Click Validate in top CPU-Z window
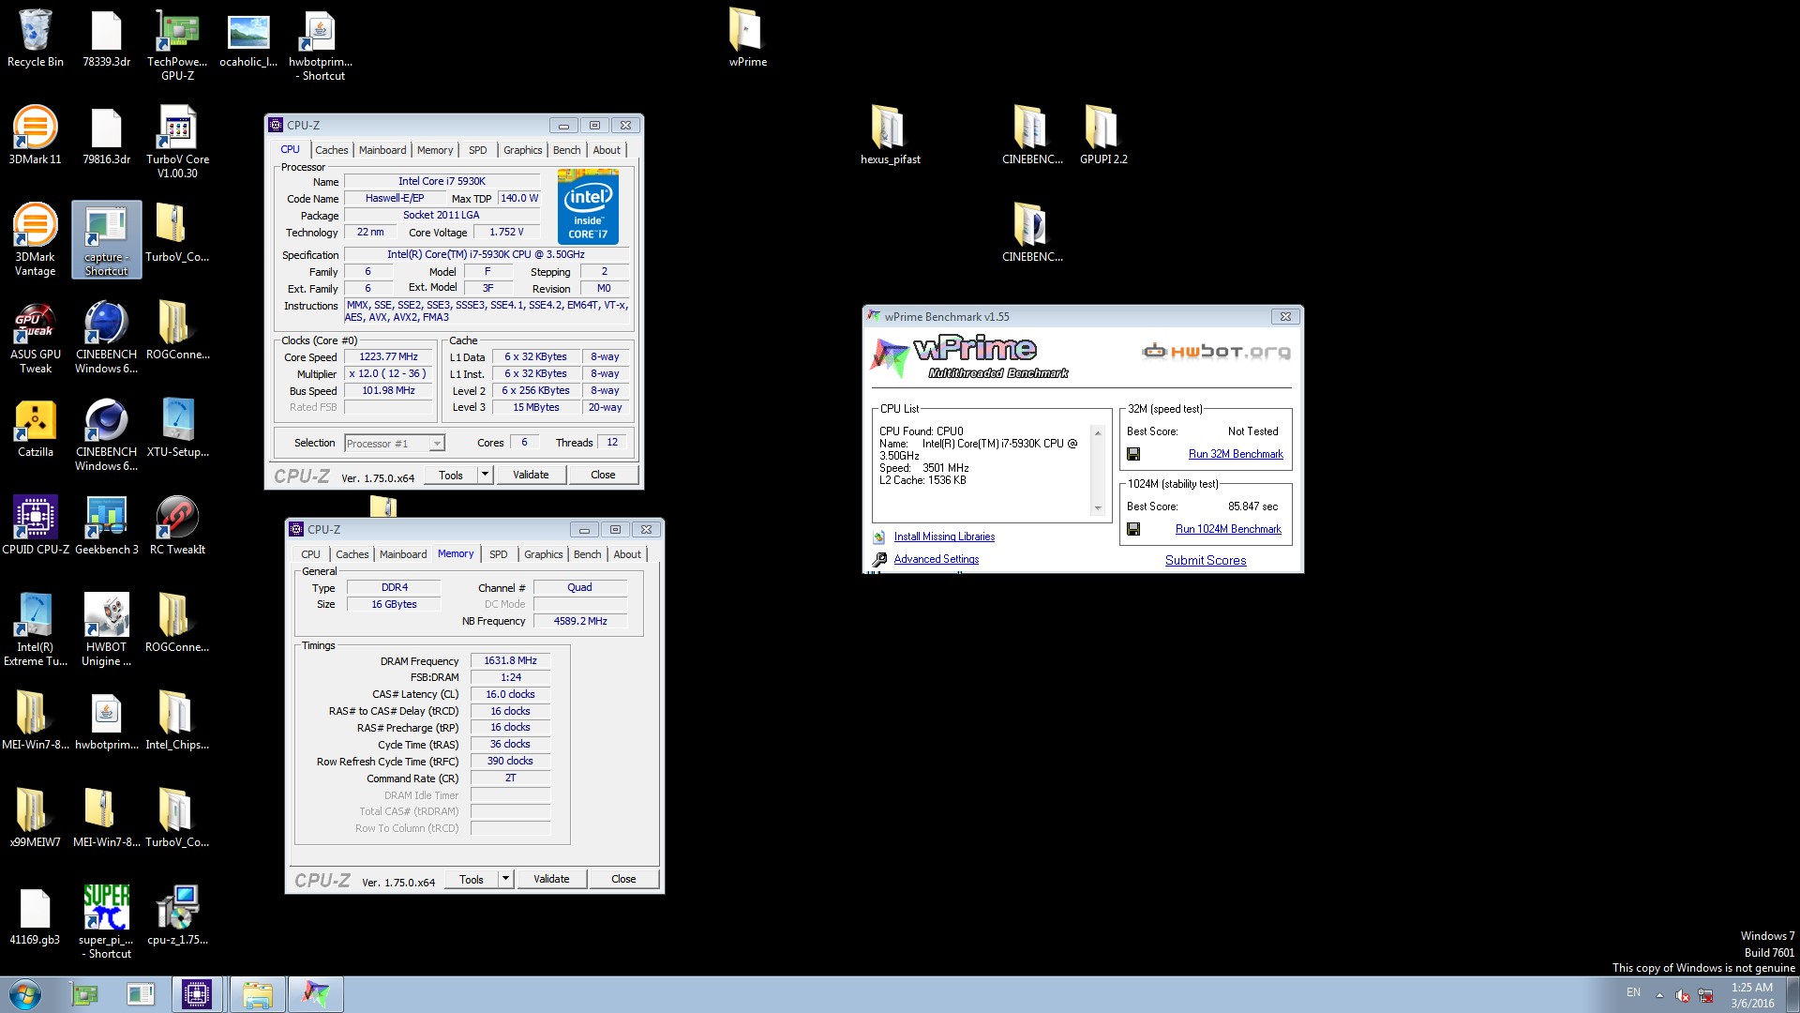1800x1013 pixels. 531,475
